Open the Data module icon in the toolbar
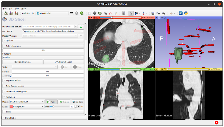224x127 pixels. (90, 13)
